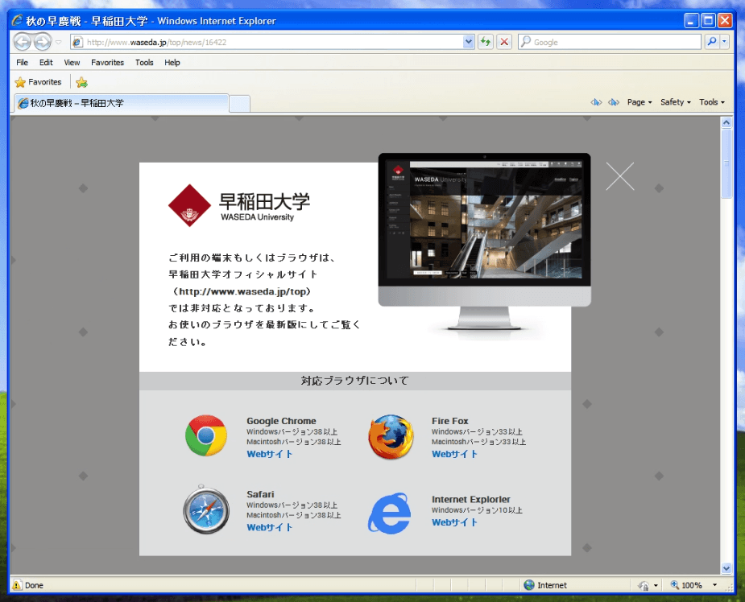745x602 pixels.
Task: Click the Internet Explorler heading text
Action: pos(471,499)
